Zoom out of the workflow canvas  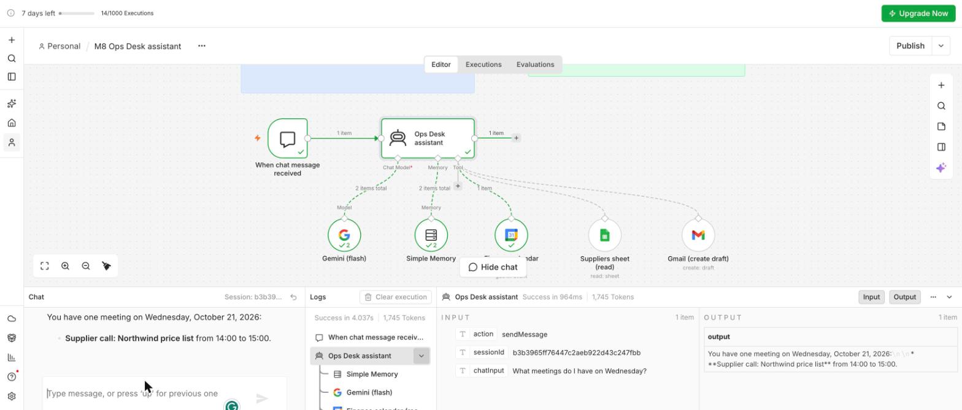86,266
